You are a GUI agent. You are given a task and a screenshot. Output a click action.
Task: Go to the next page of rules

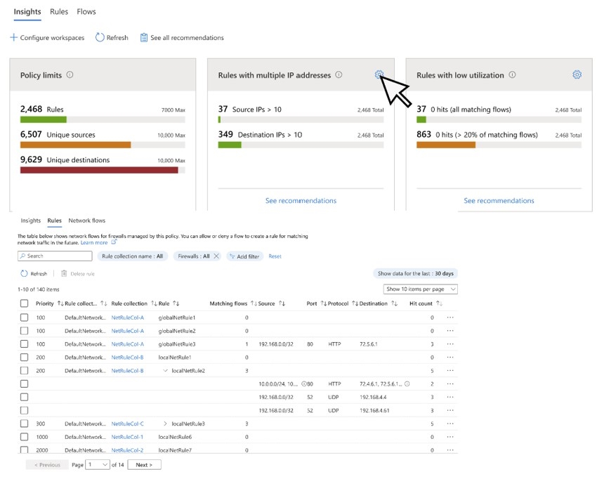[143, 464]
